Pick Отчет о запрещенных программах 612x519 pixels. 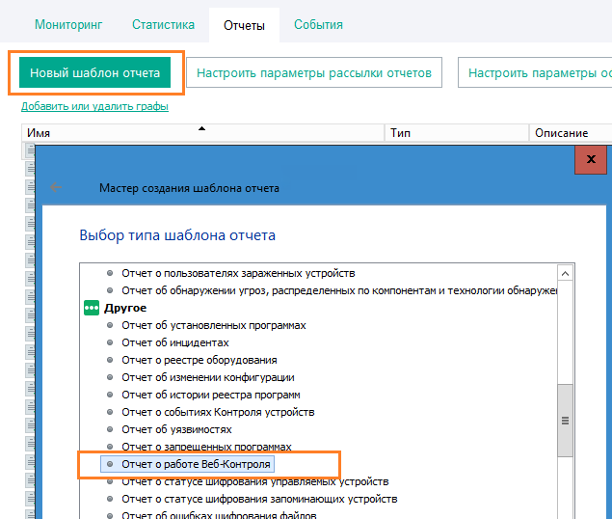[x=206, y=447]
